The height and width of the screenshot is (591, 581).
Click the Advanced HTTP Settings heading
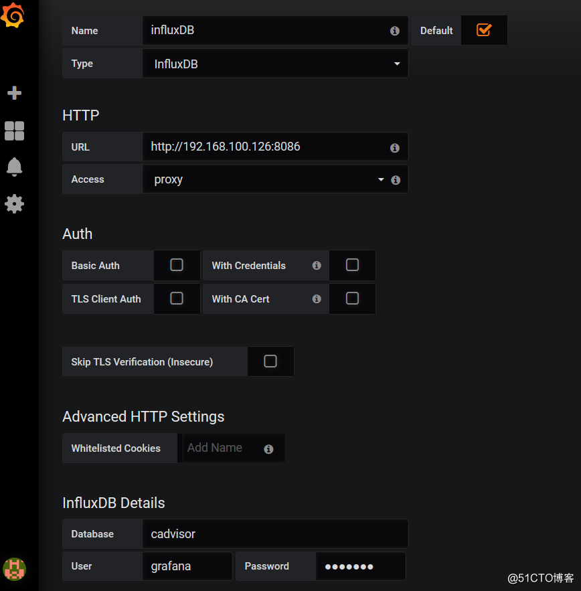143,416
